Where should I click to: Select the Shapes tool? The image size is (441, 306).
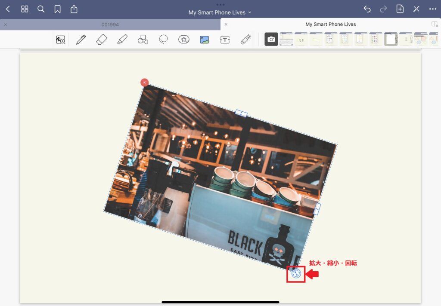point(143,40)
